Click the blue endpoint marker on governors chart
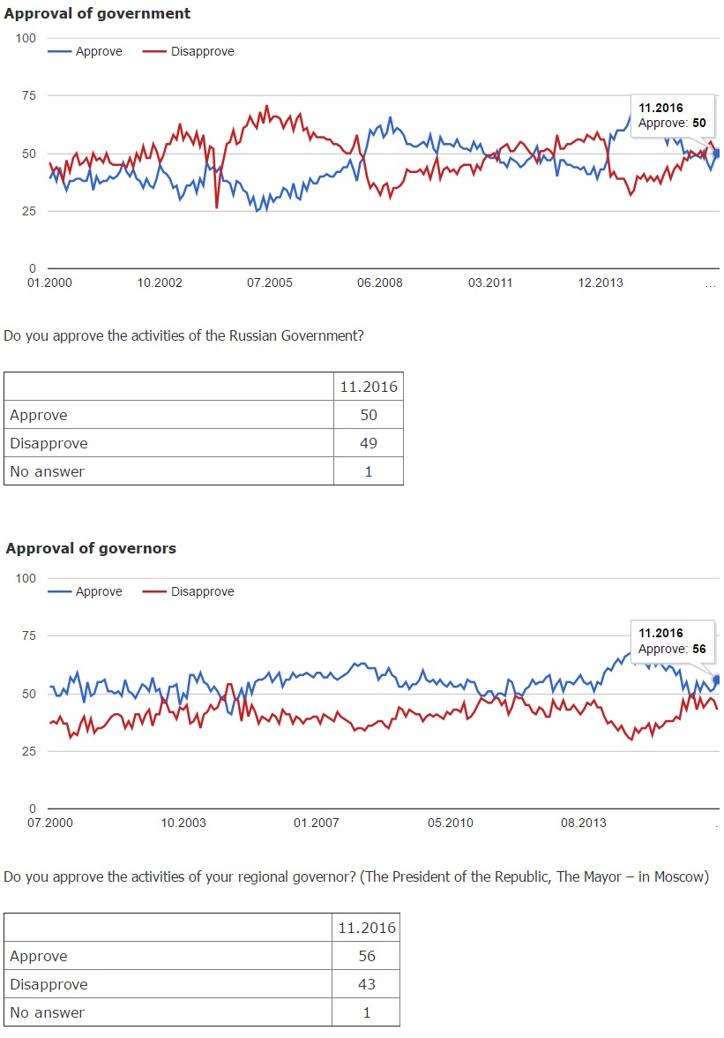This screenshot has height=1038, width=724. 717,680
